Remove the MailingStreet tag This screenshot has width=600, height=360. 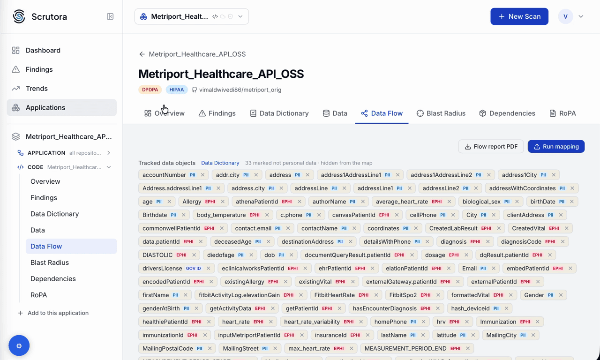click(x=275, y=349)
